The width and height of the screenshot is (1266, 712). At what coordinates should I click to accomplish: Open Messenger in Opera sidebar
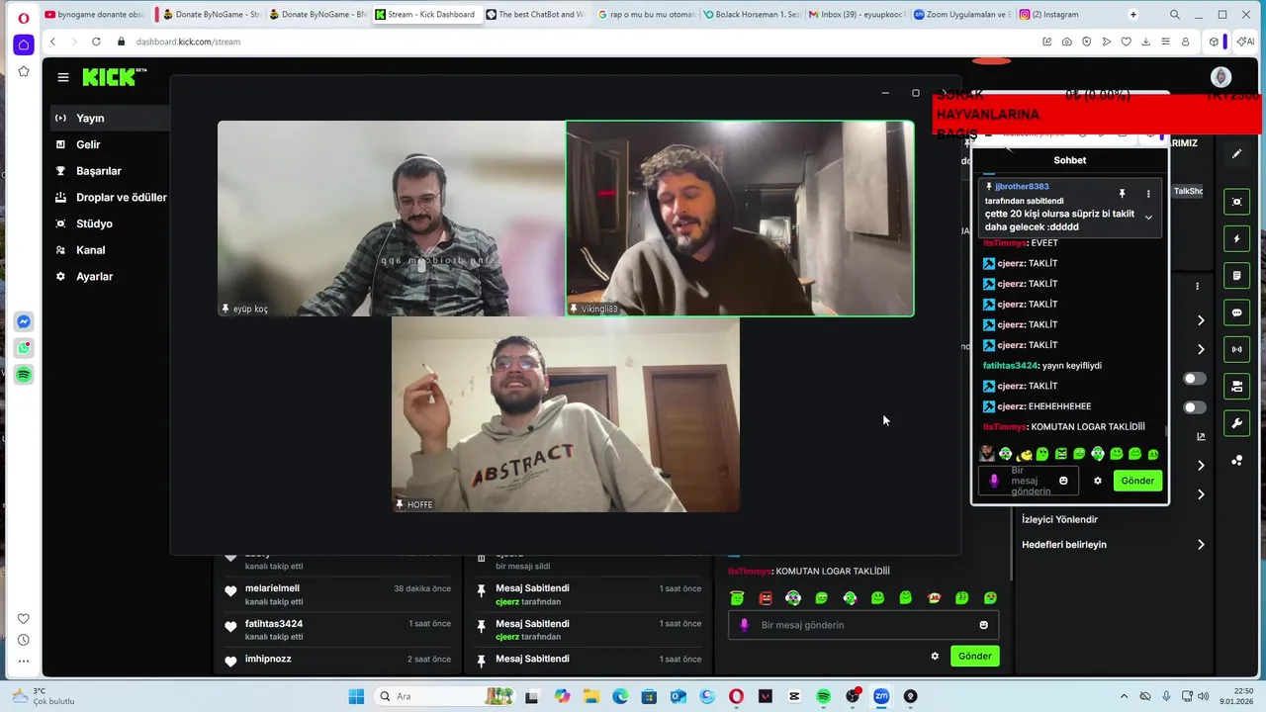(24, 321)
